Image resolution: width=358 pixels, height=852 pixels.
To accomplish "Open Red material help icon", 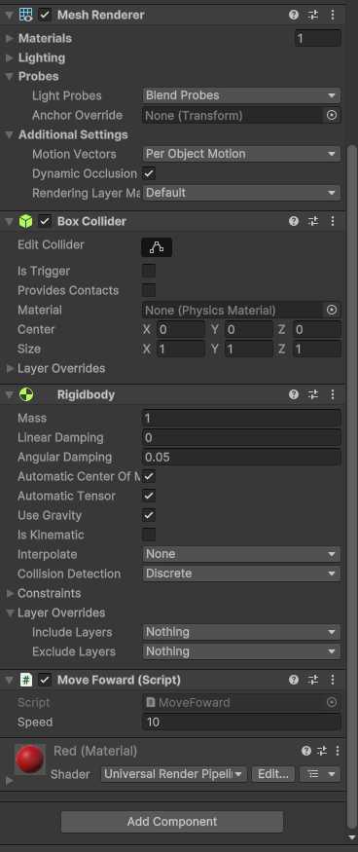I will tap(306, 751).
